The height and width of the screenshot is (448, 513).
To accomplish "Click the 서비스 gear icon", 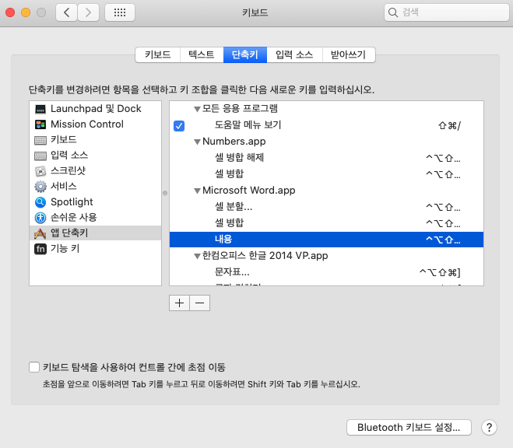I will pos(40,187).
